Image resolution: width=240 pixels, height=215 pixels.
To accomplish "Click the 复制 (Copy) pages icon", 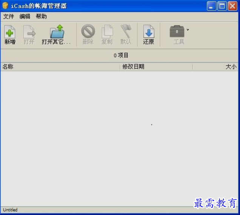I will [107, 32].
